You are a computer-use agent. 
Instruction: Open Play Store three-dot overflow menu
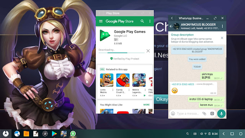coord(150,21)
